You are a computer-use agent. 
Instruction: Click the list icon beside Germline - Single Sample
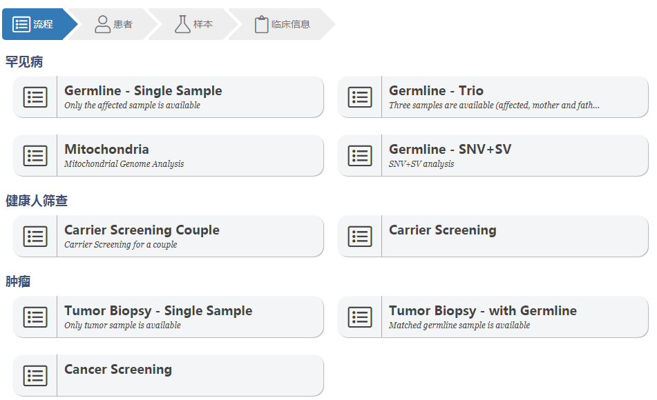pos(35,97)
